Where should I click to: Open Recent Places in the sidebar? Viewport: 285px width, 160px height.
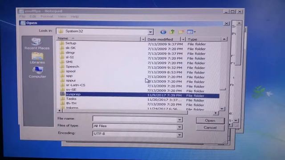(x=37, y=44)
